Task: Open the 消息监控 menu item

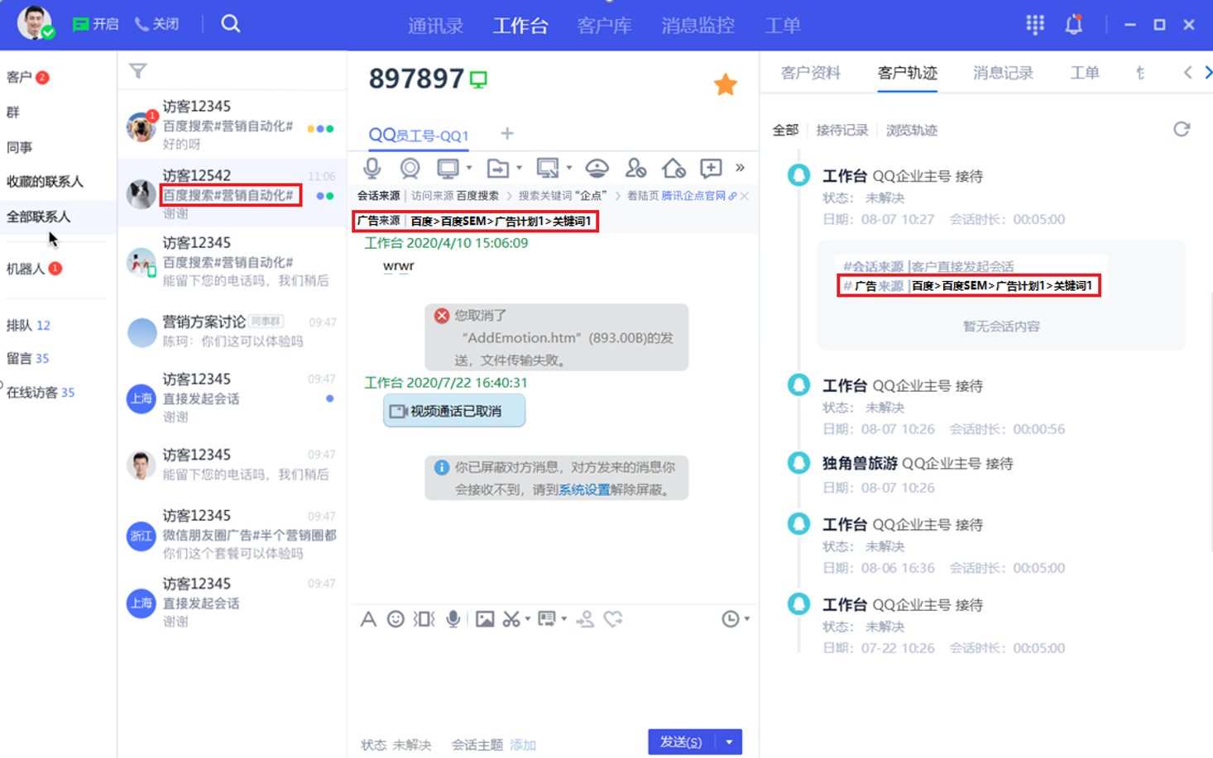Action: click(696, 26)
